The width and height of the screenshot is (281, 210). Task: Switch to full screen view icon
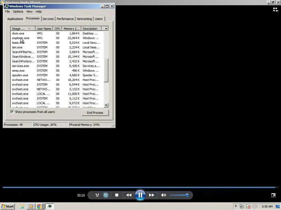pyautogui.click(x=273, y=195)
